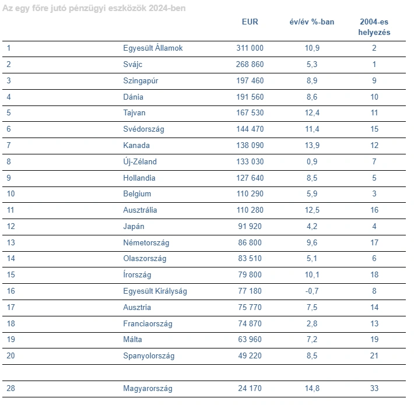Click the Svédország country cell
The image size is (414, 405).
point(143,129)
